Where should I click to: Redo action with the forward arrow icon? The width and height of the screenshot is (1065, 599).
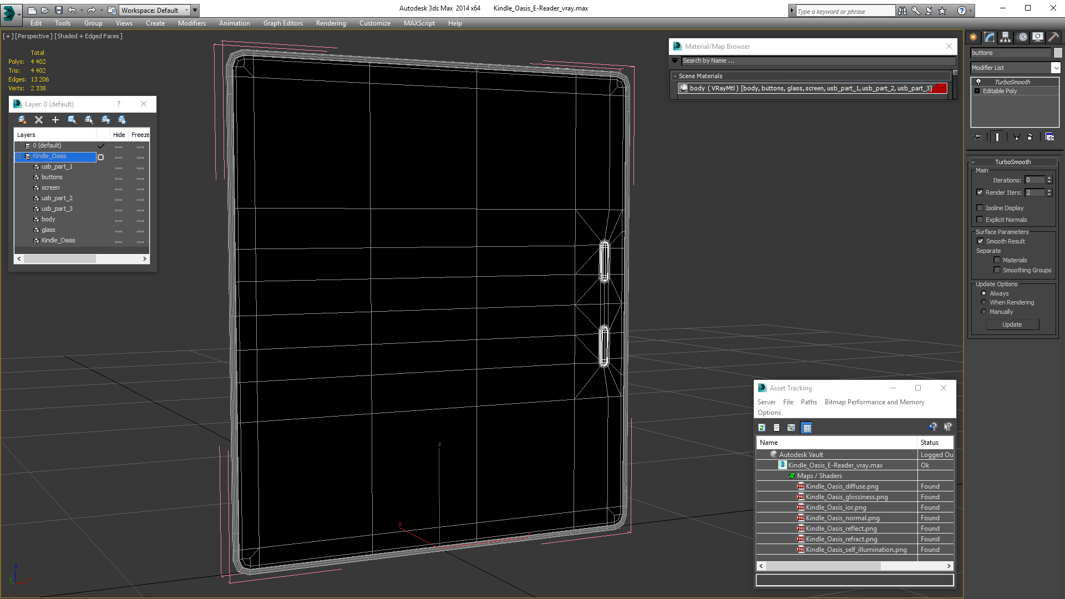pyautogui.click(x=92, y=10)
